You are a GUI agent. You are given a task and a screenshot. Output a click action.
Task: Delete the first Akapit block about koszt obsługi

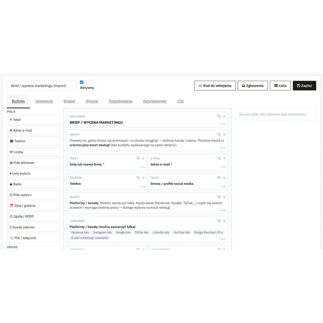(224, 134)
